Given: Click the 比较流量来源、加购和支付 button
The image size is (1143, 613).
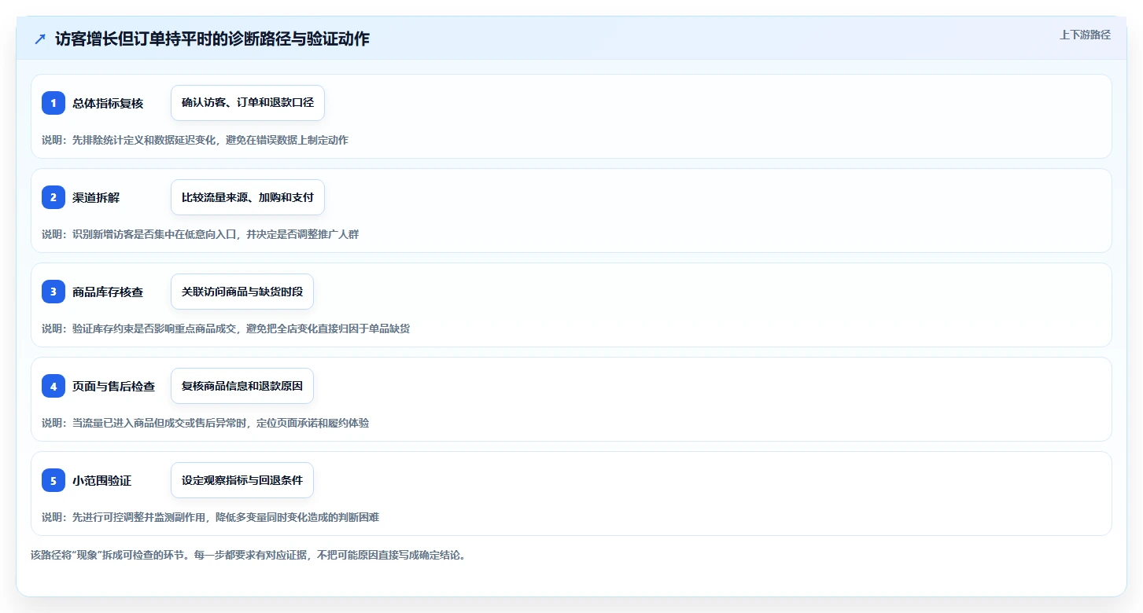Looking at the screenshot, I should tap(248, 197).
